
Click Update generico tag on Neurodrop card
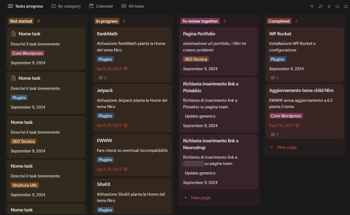click(x=200, y=173)
